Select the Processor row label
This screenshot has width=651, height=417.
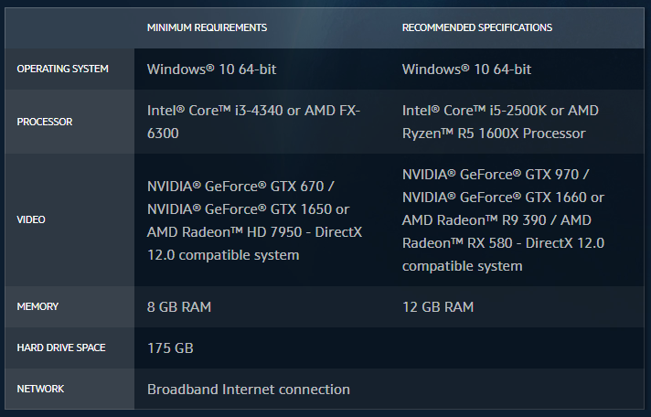(x=45, y=122)
